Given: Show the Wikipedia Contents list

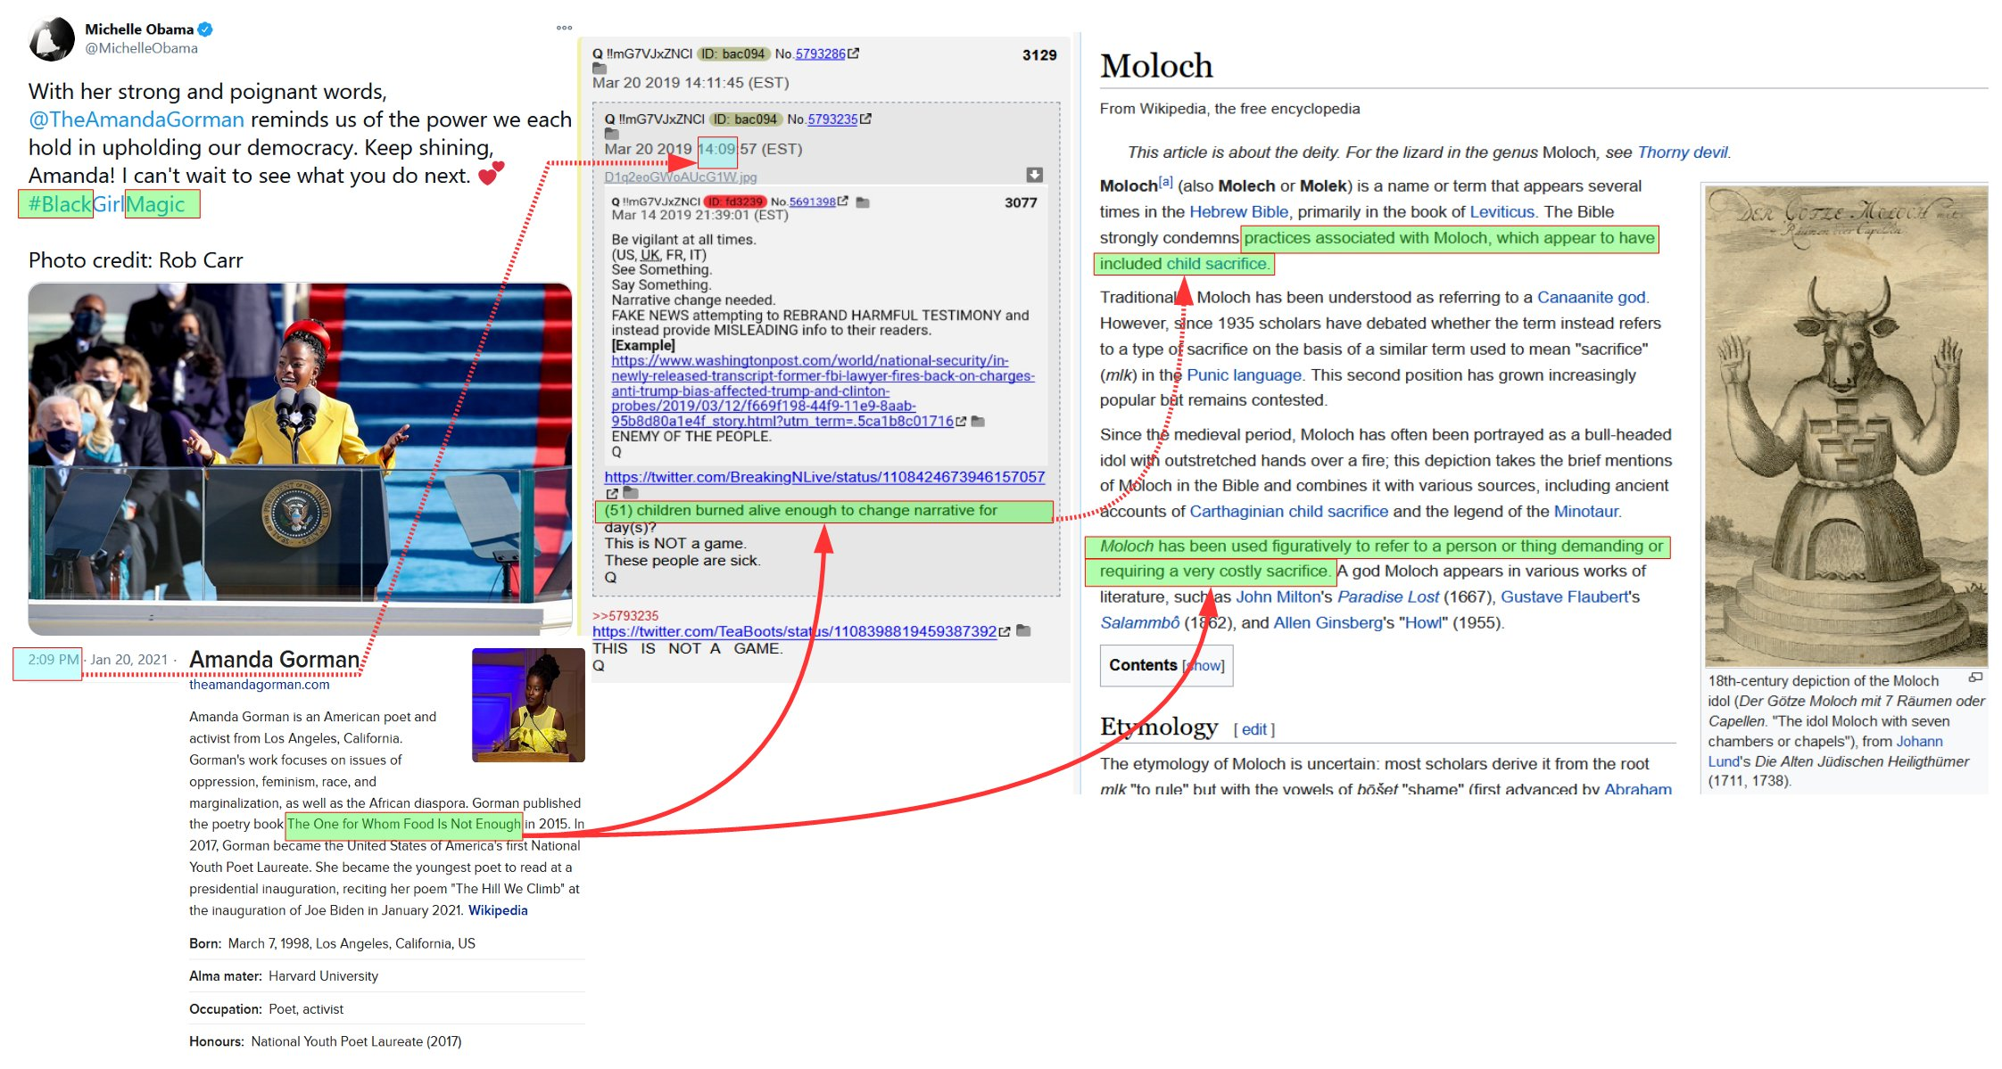Looking at the screenshot, I should [x=1204, y=666].
